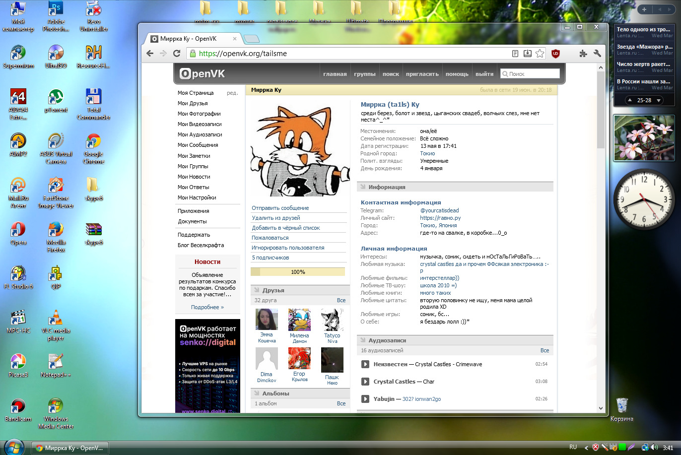Open friend Милена's avatar thumbnail
Image resolution: width=681 pixels, height=455 pixels.
(299, 320)
